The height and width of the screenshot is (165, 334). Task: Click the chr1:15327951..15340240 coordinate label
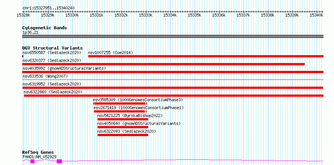[x=48, y=8]
